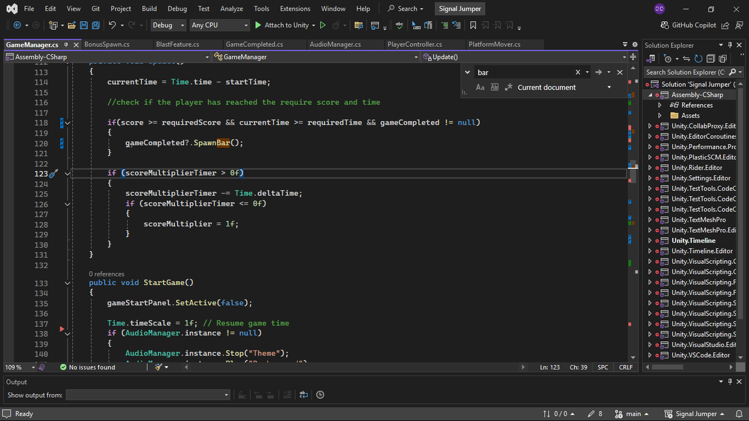
Task: Open the Build menu
Action: (149, 9)
